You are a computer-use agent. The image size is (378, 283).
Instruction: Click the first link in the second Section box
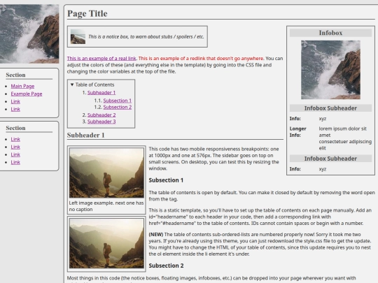[x=15, y=139]
